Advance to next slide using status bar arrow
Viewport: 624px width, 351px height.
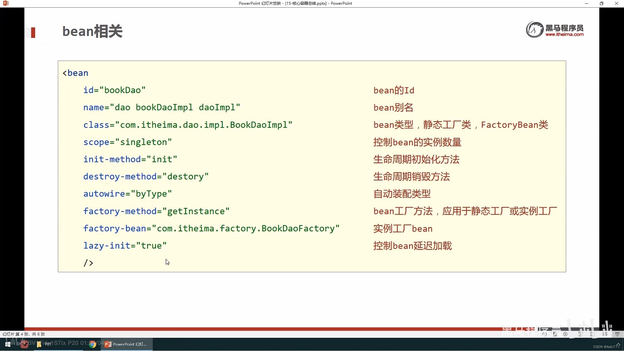coord(565,334)
